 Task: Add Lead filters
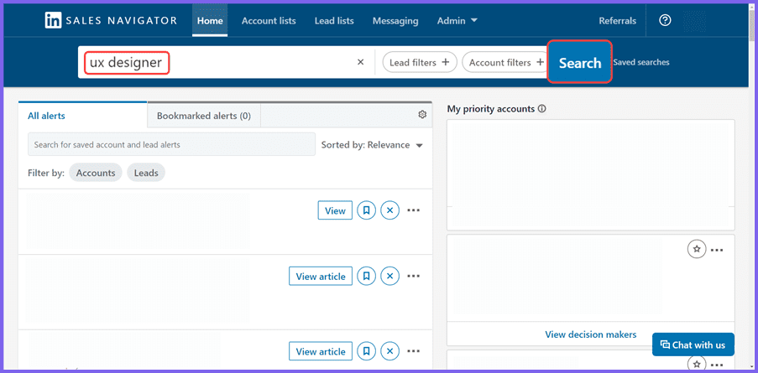(x=420, y=62)
